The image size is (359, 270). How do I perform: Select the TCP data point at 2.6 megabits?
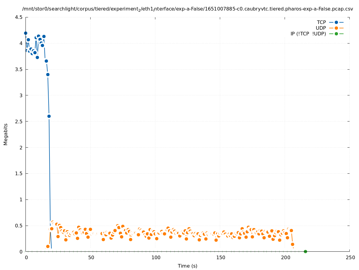click(x=49, y=116)
